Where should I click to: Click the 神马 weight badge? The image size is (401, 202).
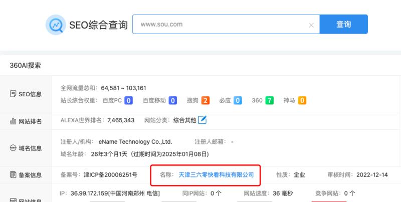[x=302, y=100]
